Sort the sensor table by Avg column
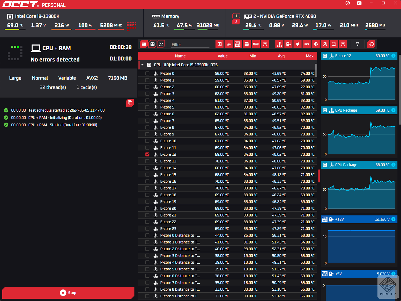 281,56
